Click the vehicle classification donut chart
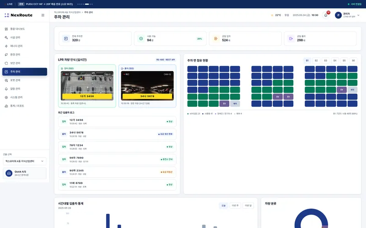The height and width of the screenshot is (228, 366). [x=311, y=219]
